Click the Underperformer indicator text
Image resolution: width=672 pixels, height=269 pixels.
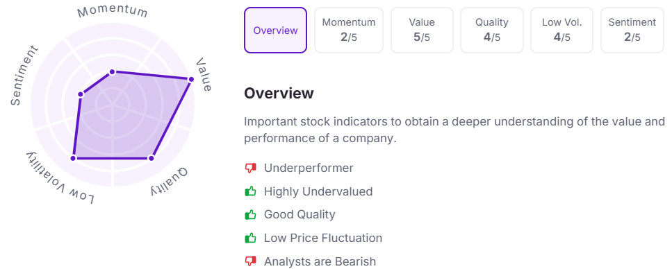pos(309,168)
